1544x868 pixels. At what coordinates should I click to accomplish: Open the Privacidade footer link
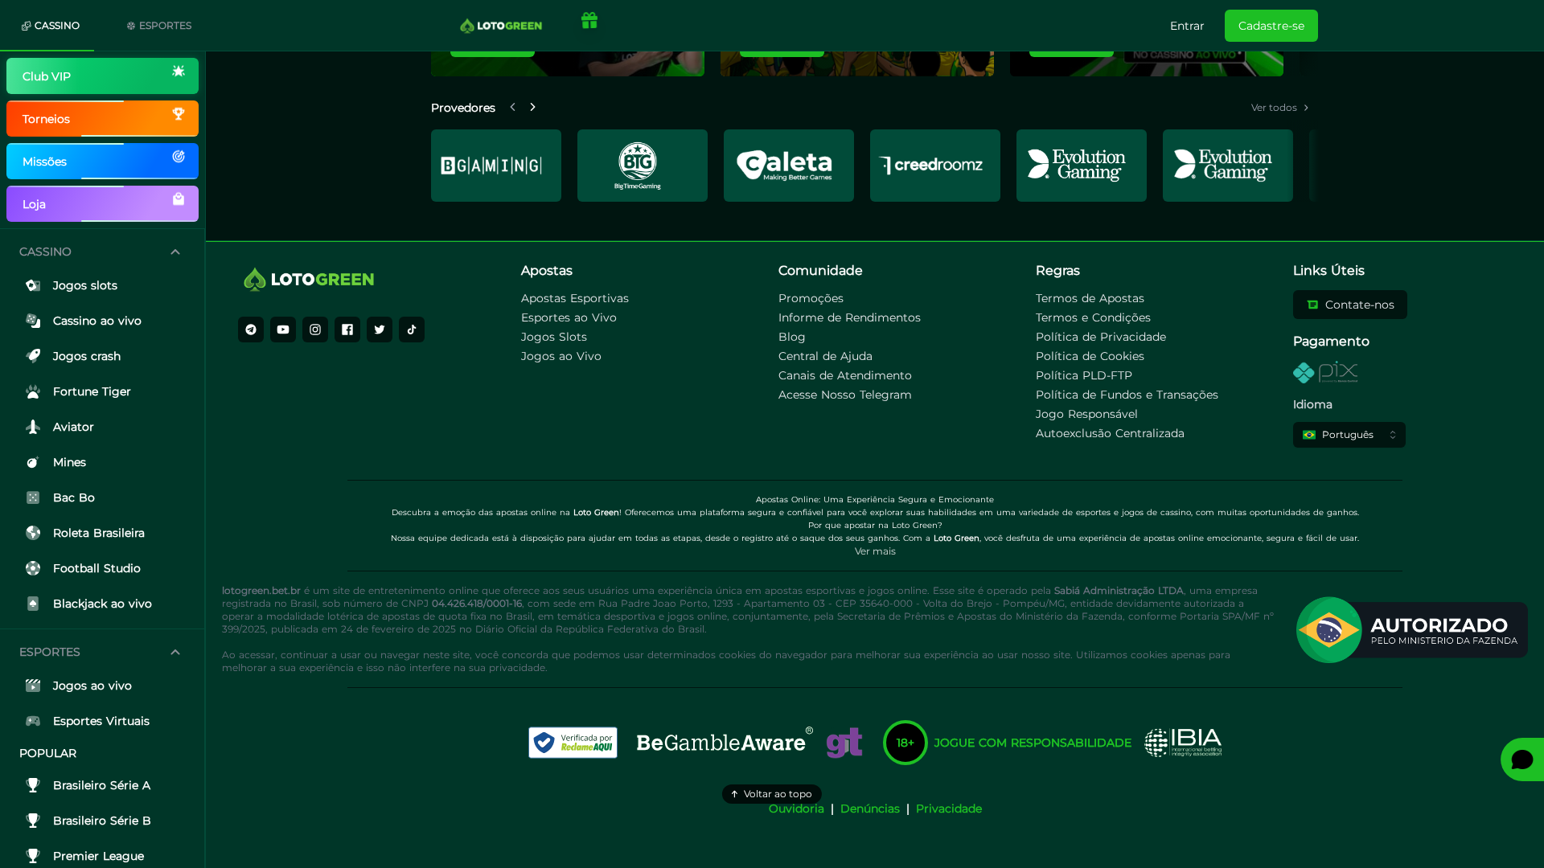pos(949,809)
